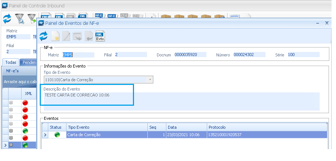Screen dimensions: 336x161
Task: Select the Carta de Correção event row
Action: 185,135
